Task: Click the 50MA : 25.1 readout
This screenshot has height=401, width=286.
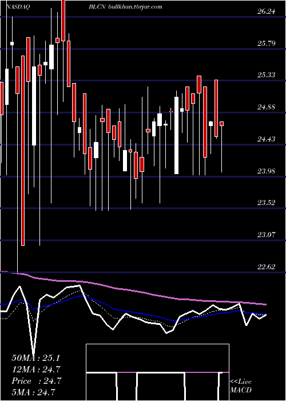Action: pyautogui.click(x=35, y=358)
